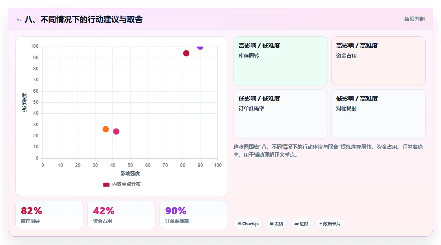Image resolution: width=441 pixels, height=245 pixels.
Task: Click the 82% 库存周转 stat card
Action: 50,215
